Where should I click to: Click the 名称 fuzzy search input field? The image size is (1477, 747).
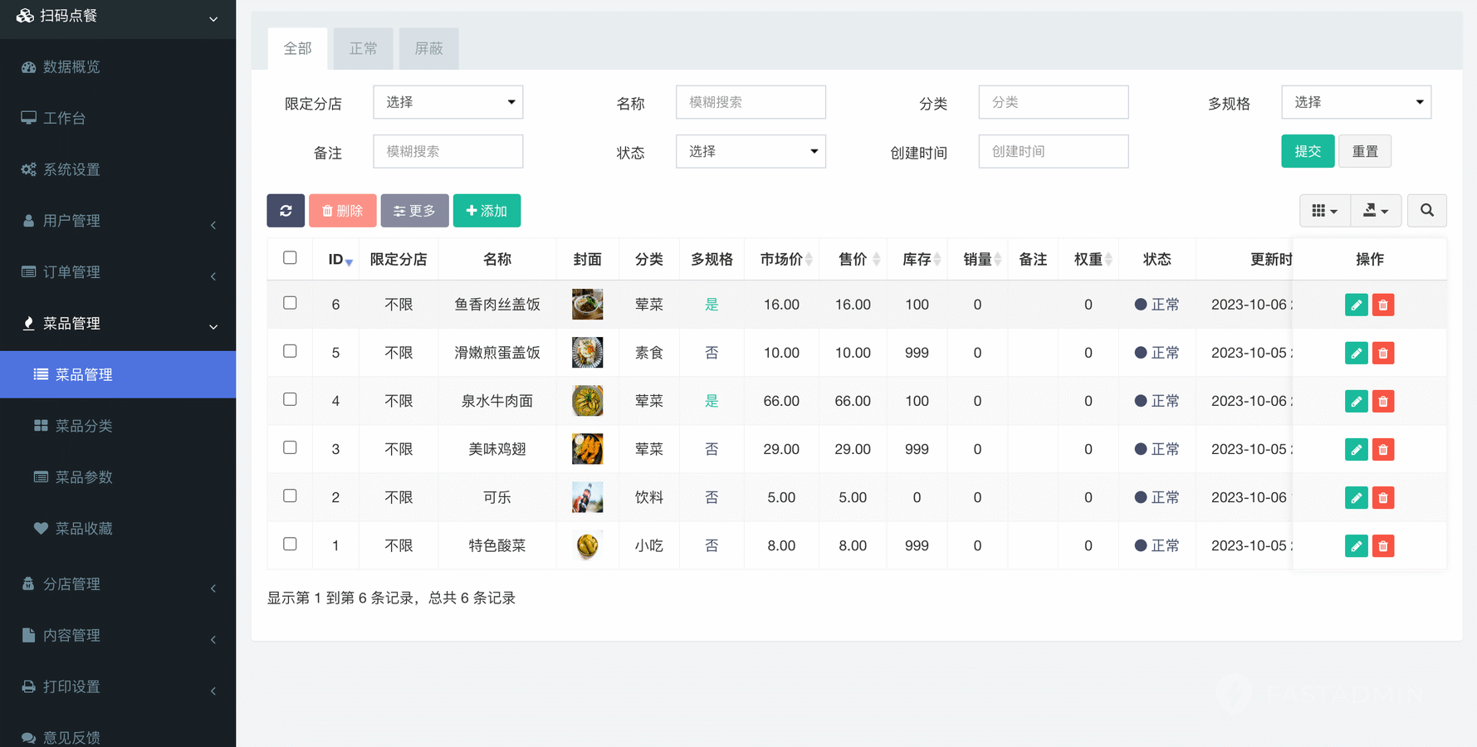tap(751, 102)
